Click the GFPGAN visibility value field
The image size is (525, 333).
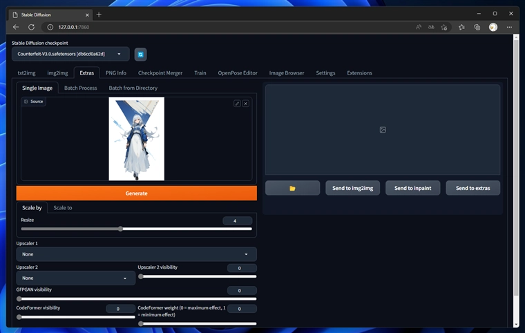[242, 290]
